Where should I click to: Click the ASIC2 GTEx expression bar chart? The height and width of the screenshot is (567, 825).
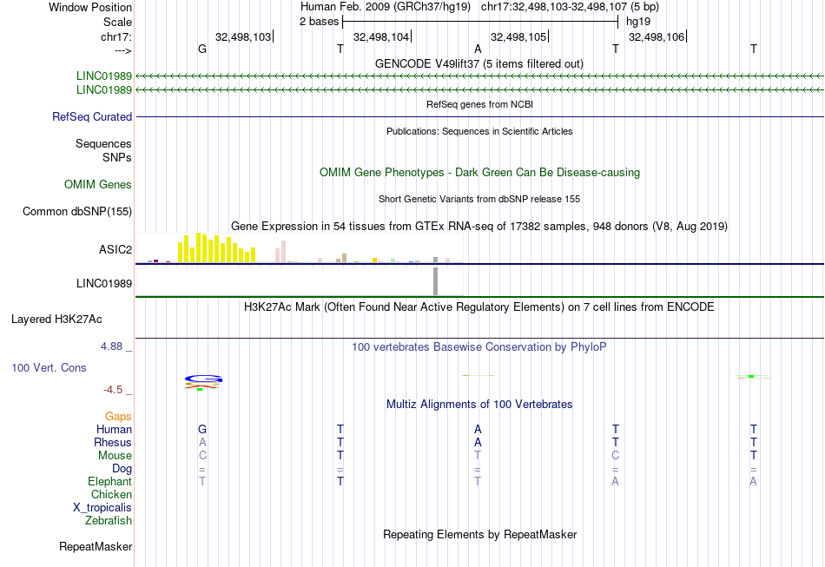(300, 248)
